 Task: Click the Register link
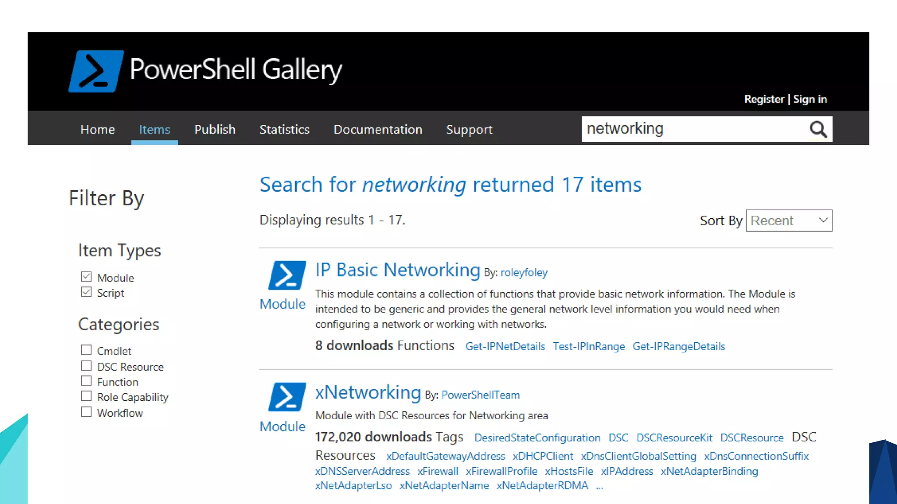pyautogui.click(x=764, y=99)
